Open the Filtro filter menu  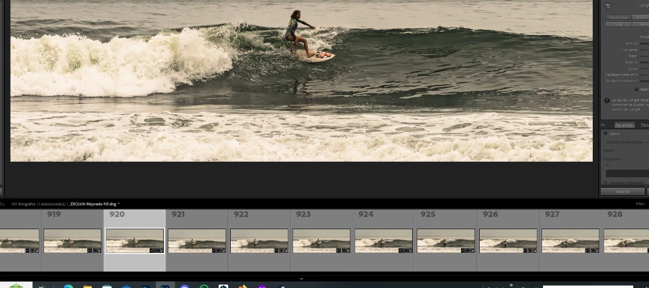tap(640, 204)
